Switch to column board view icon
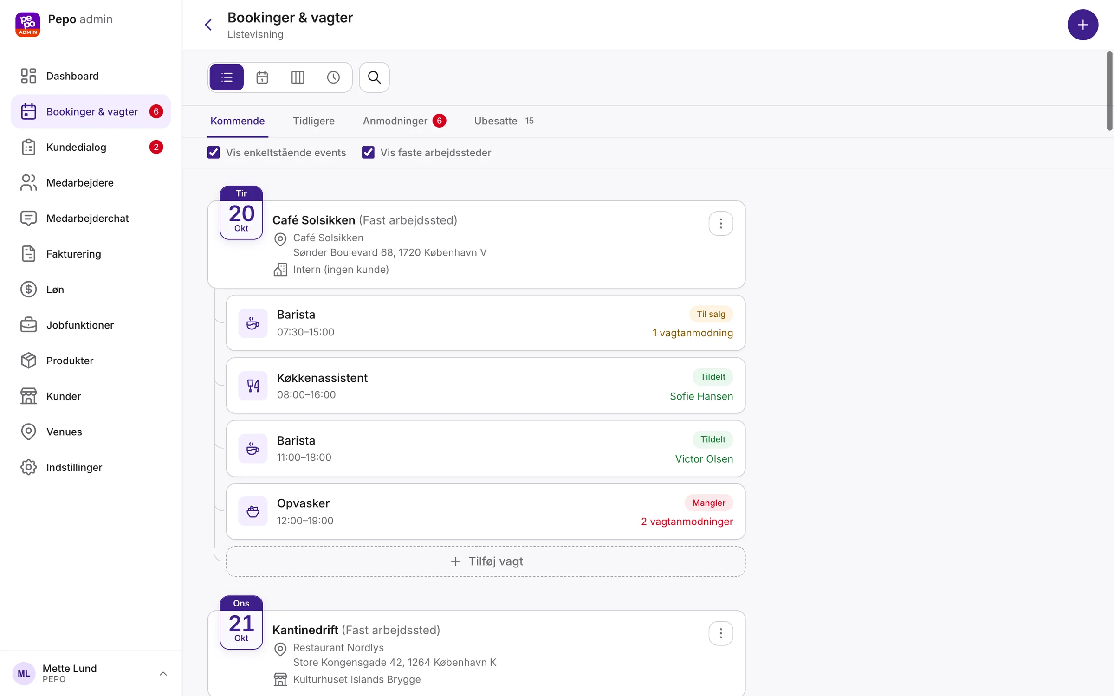Image resolution: width=1114 pixels, height=696 pixels. pyautogui.click(x=298, y=77)
